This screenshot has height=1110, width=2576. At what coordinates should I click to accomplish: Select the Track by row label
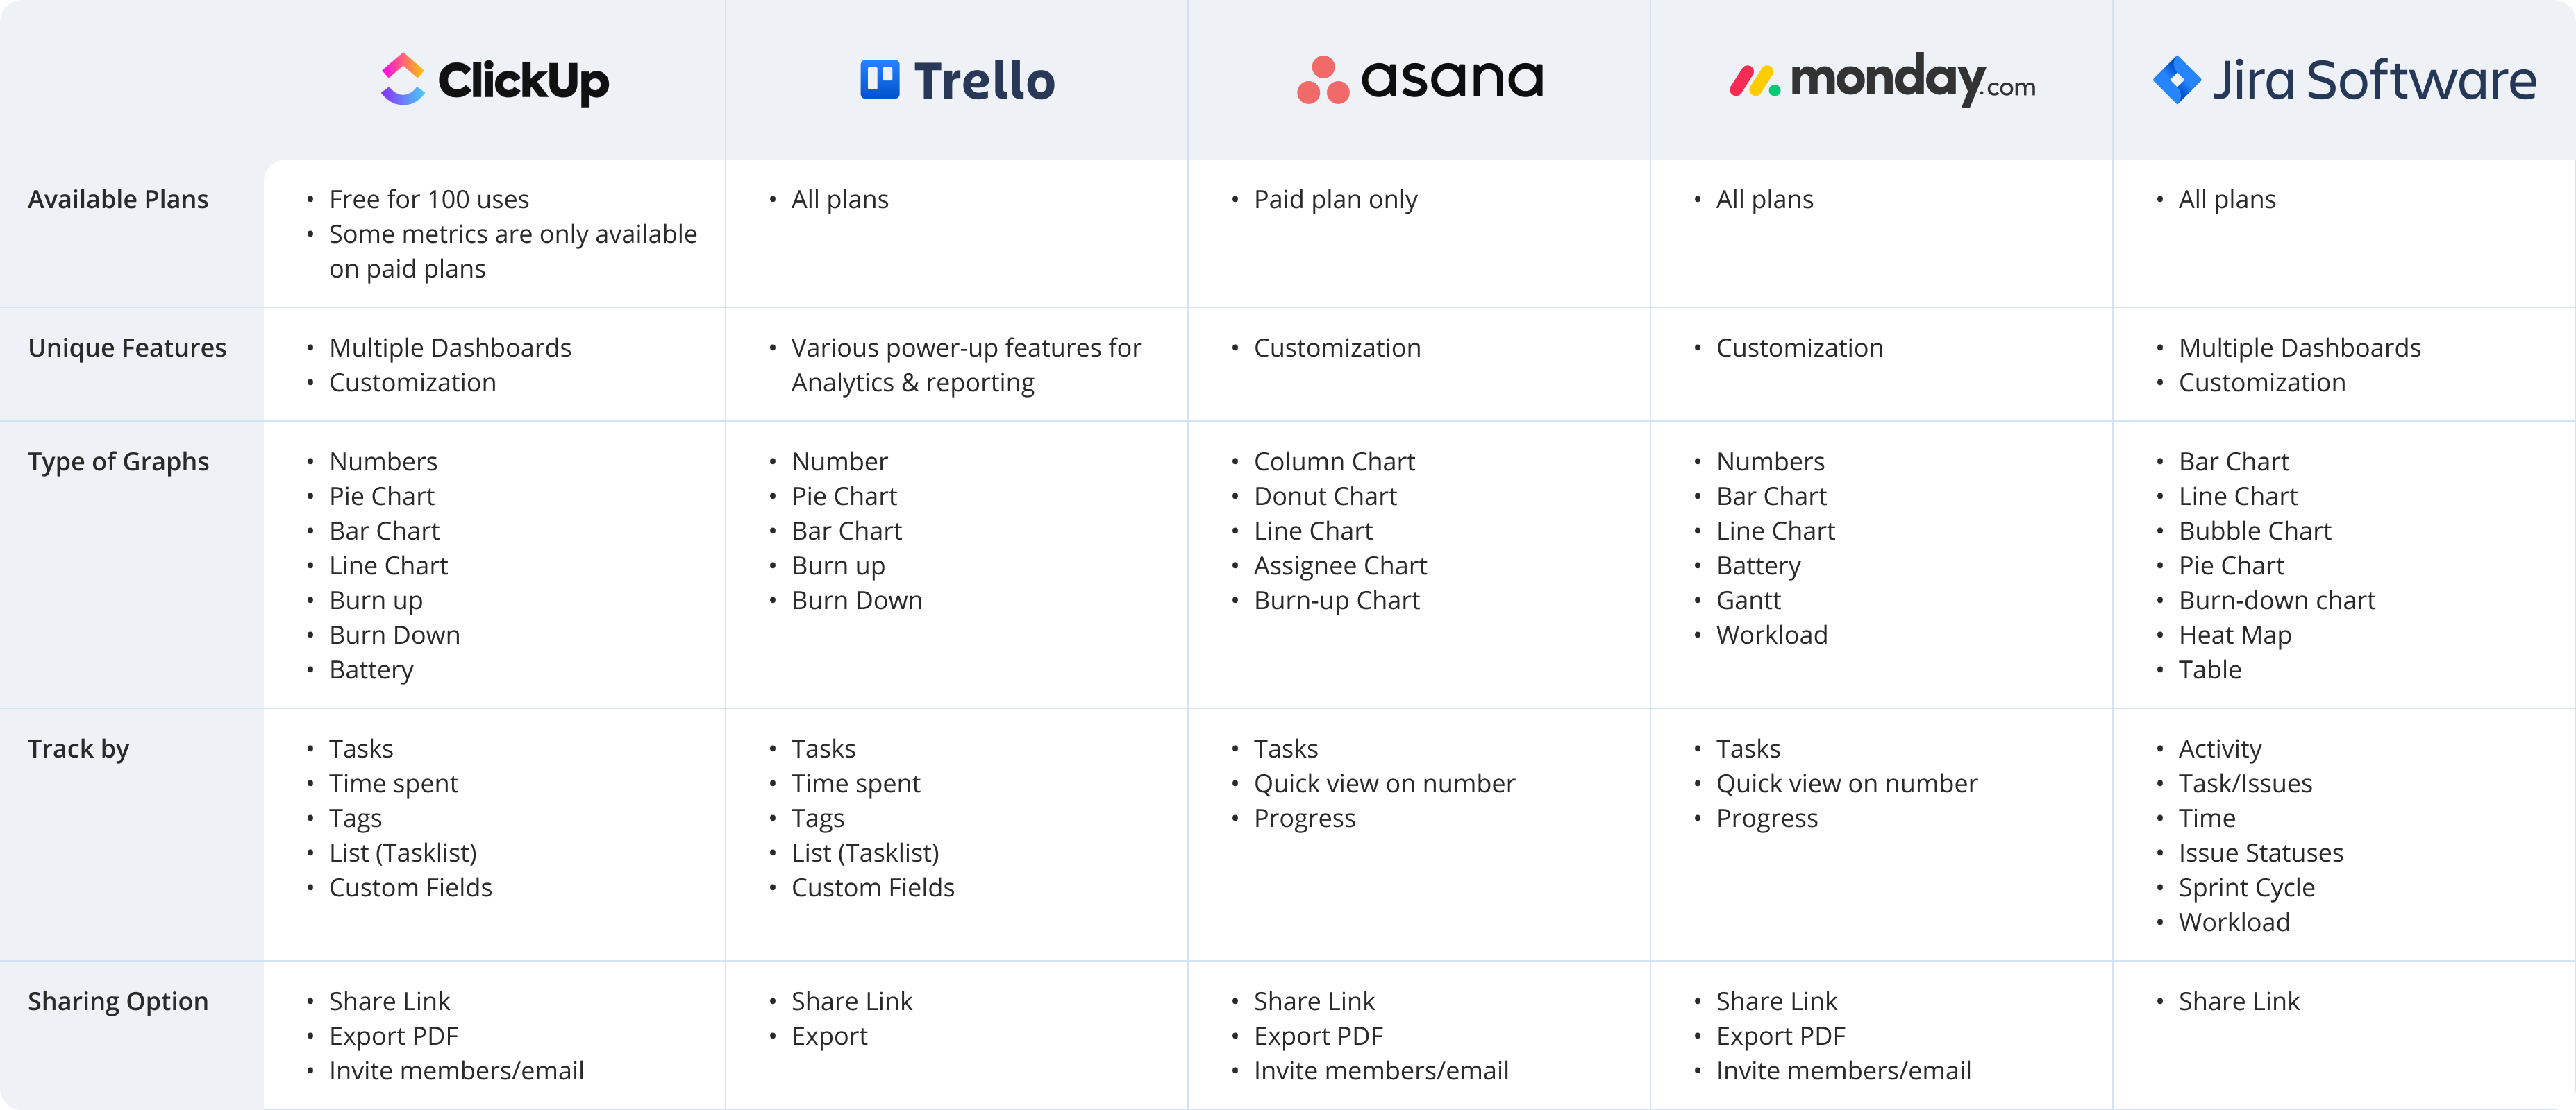click(x=78, y=749)
